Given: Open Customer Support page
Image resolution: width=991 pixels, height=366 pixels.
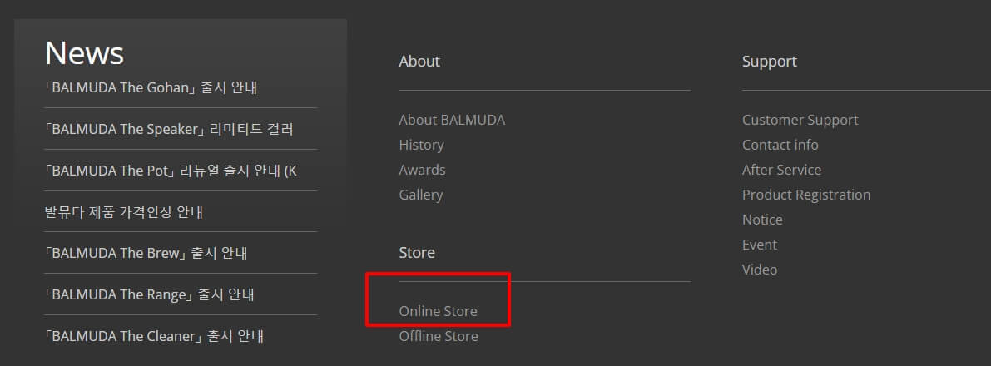Looking at the screenshot, I should tap(800, 120).
